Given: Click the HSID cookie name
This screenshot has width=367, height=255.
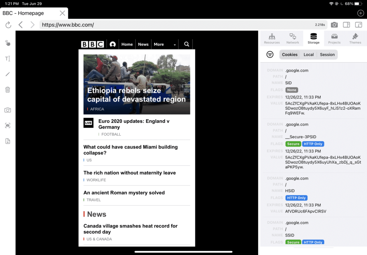Looking at the screenshot, I should coord(290,191).
